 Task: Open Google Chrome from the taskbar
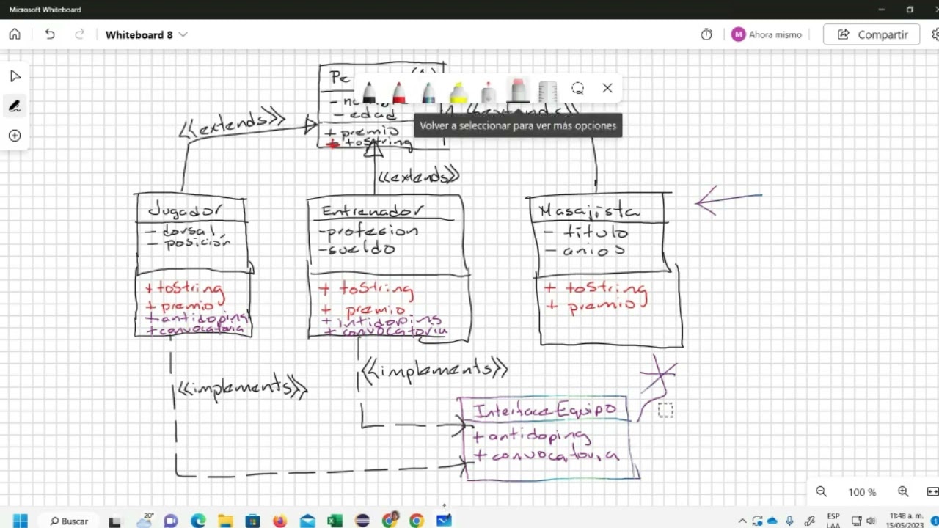click(417, 521)
